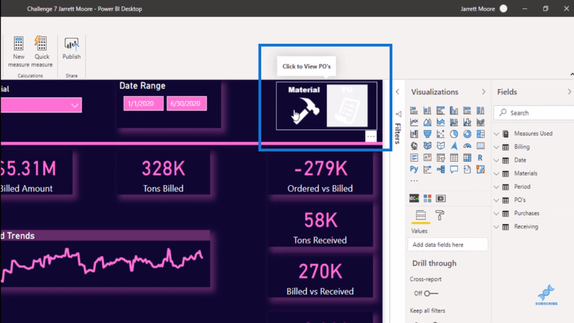Click New measure in ribbon
This screenshot has width=574, height=323.
pyautogui.click(x=18, y=51)
